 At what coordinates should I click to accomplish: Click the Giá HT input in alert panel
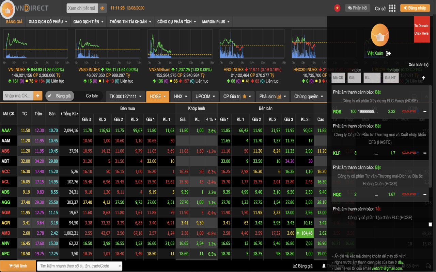[x=390, y=78]
